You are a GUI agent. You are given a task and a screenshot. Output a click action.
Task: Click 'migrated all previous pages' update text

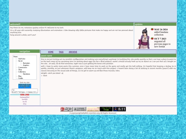tap(162, 44)
